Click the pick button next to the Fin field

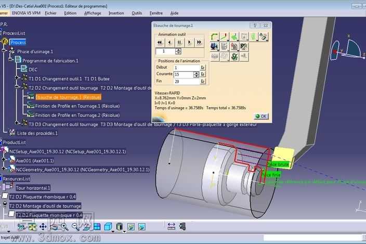click(x=203, y=81)
